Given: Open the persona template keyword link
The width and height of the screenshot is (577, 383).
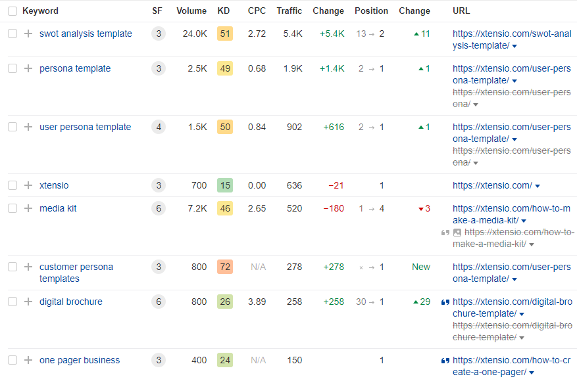Looking at the screenshot, I should click(x=75, y=69).
